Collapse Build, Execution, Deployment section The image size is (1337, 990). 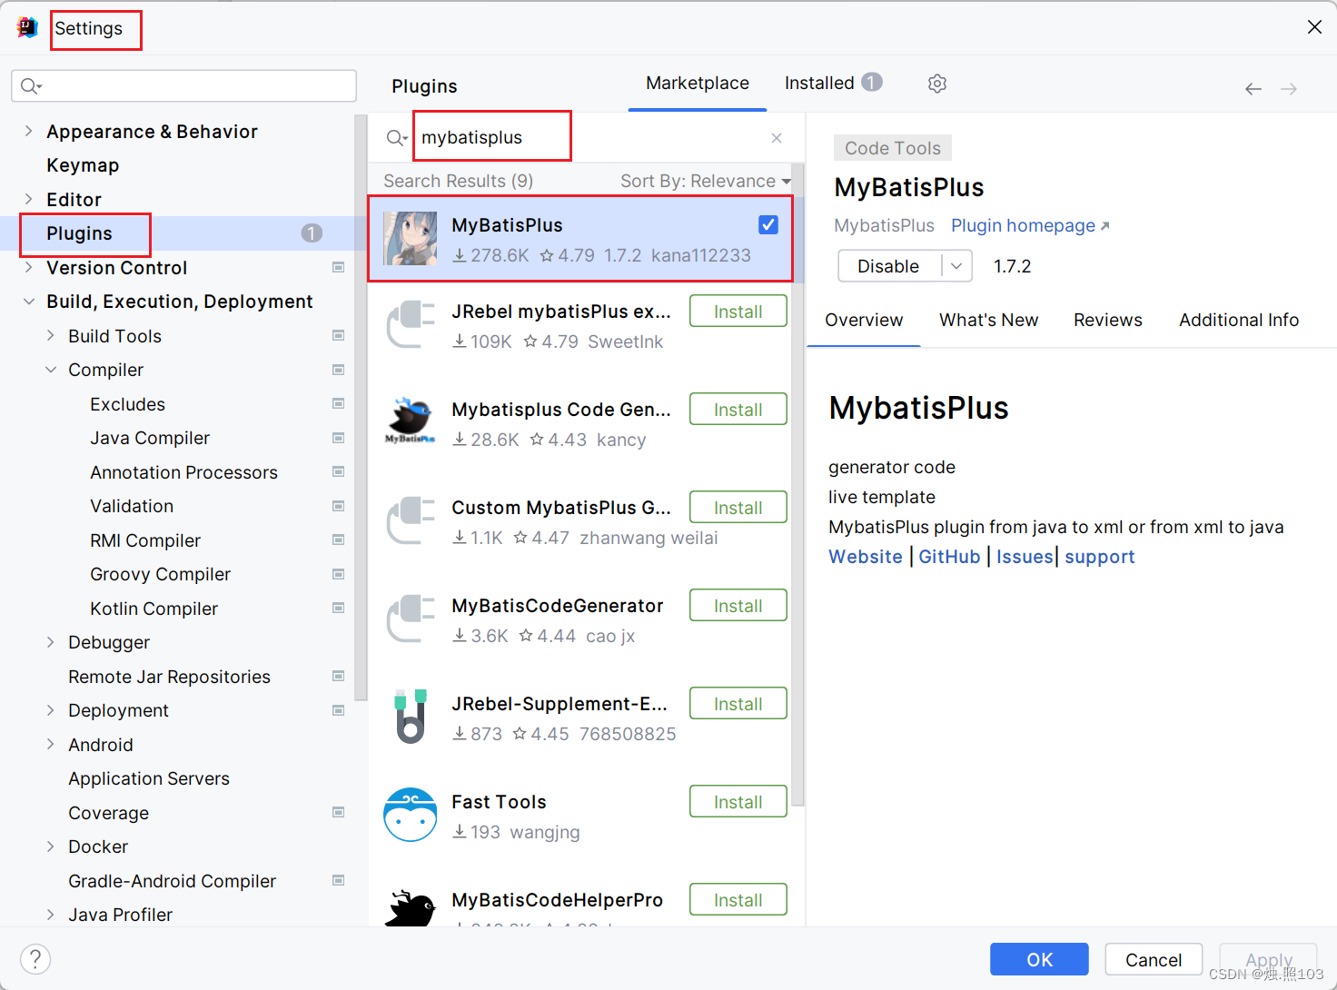(28, 302)
